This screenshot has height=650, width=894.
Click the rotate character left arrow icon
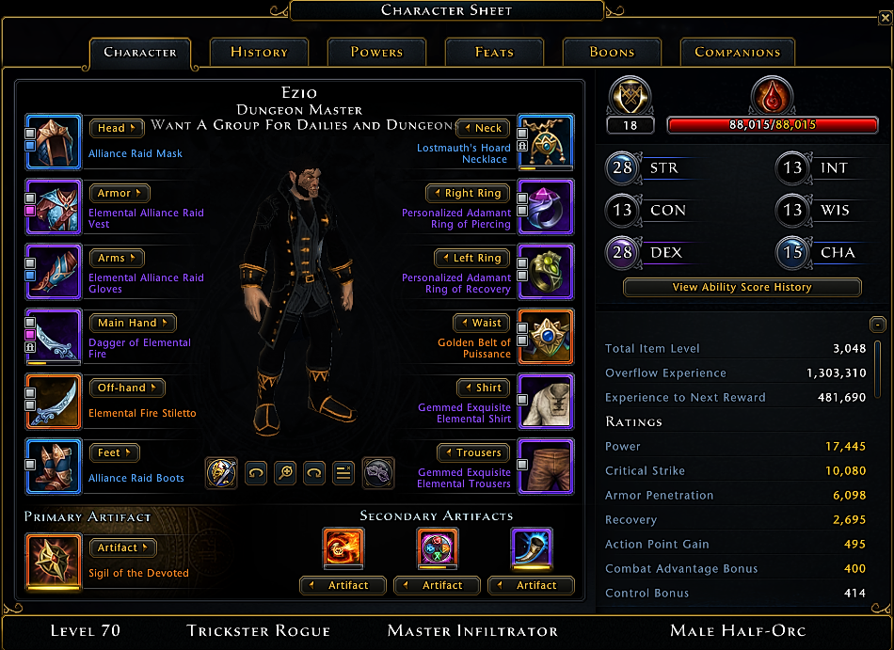[x=256, y=473]
